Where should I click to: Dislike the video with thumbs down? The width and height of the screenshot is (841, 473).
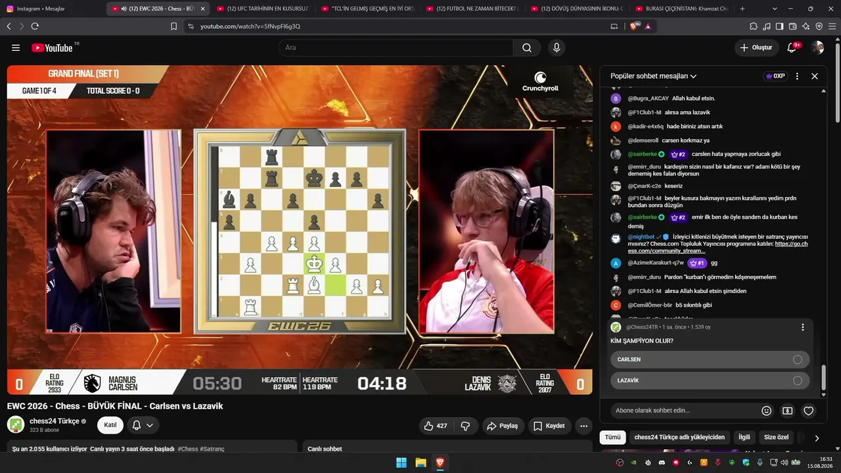465,426
